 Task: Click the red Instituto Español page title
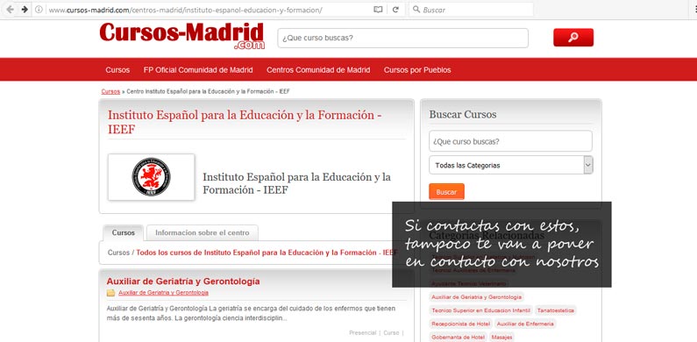click(245, 122)
